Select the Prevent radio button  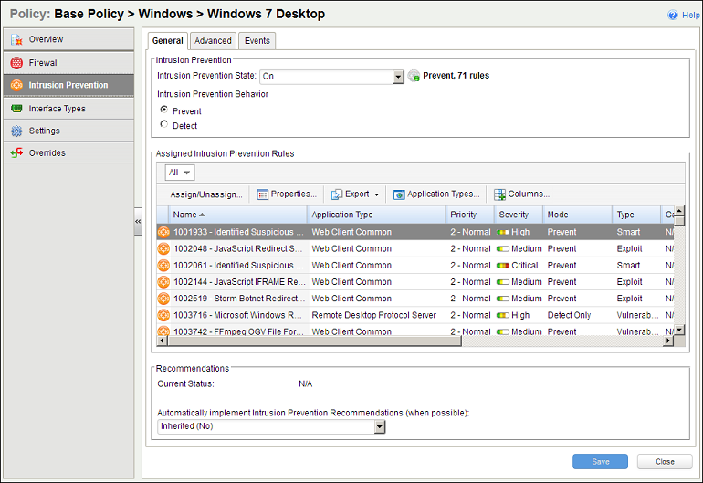coord(164,110)
